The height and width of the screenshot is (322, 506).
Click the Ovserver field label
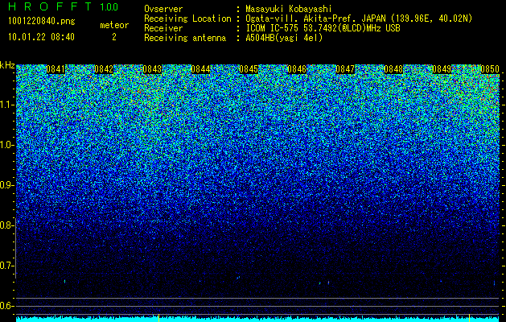(x=163, y=9)
